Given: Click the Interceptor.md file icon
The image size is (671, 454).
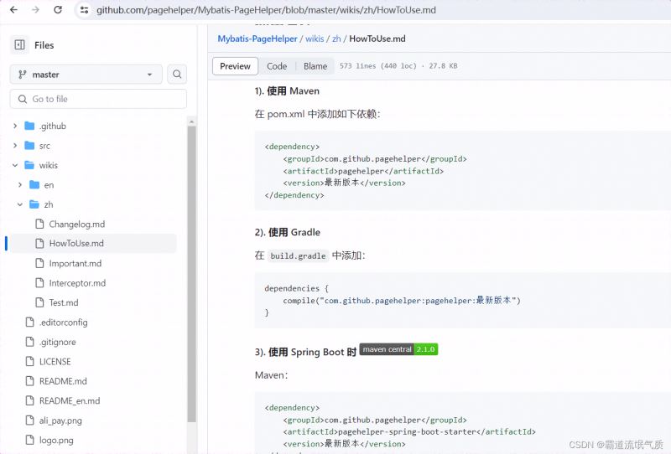Looking at the screenshot, I should (x=39, y=282).
